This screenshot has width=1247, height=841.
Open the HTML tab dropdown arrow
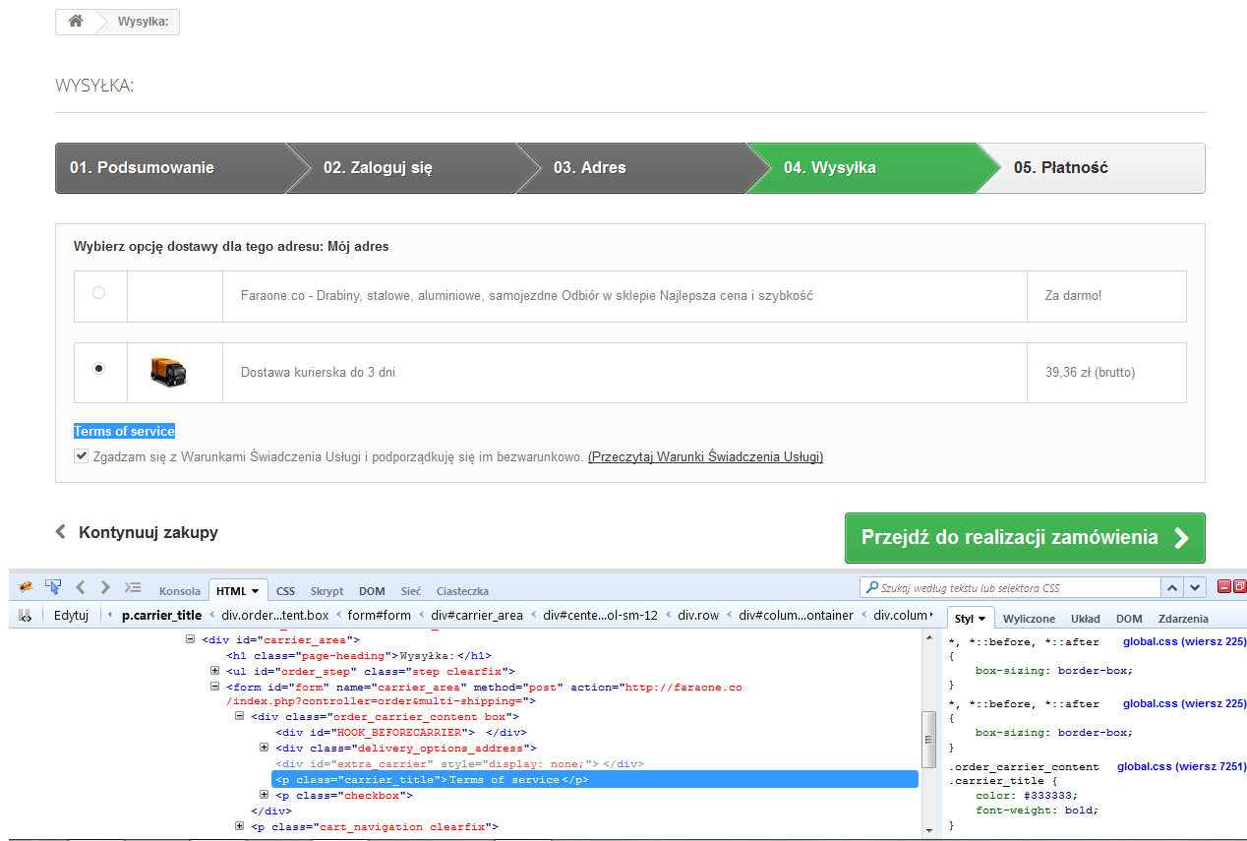coord(256,591)
